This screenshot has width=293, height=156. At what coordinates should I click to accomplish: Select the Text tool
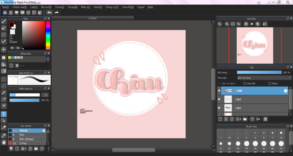pos(3,114)
